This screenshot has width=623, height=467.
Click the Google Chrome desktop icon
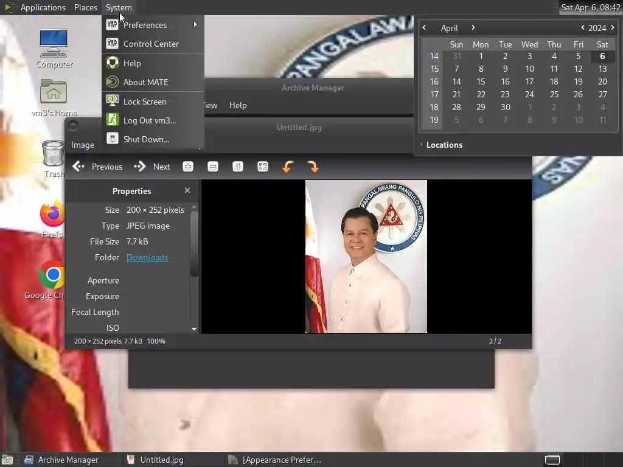click(x=50, y=280)
